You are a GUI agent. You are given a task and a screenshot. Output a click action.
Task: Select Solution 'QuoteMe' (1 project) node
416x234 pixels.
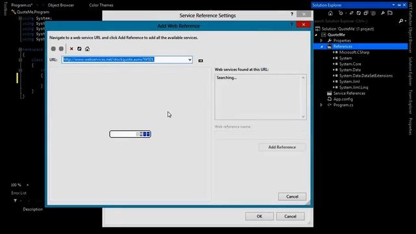point(348,29)
